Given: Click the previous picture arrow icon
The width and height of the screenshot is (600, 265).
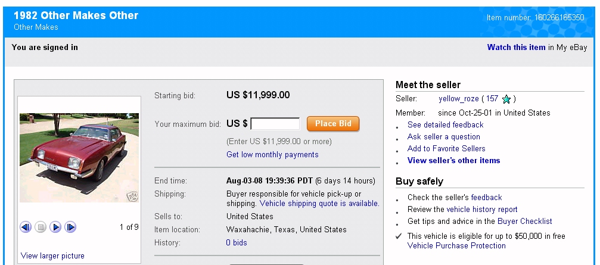Looking at the screenshot, I should [x=26, y=227].
